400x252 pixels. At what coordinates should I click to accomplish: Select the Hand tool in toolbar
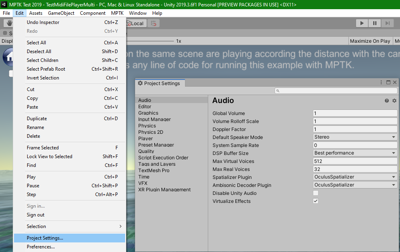pos(9,23)
